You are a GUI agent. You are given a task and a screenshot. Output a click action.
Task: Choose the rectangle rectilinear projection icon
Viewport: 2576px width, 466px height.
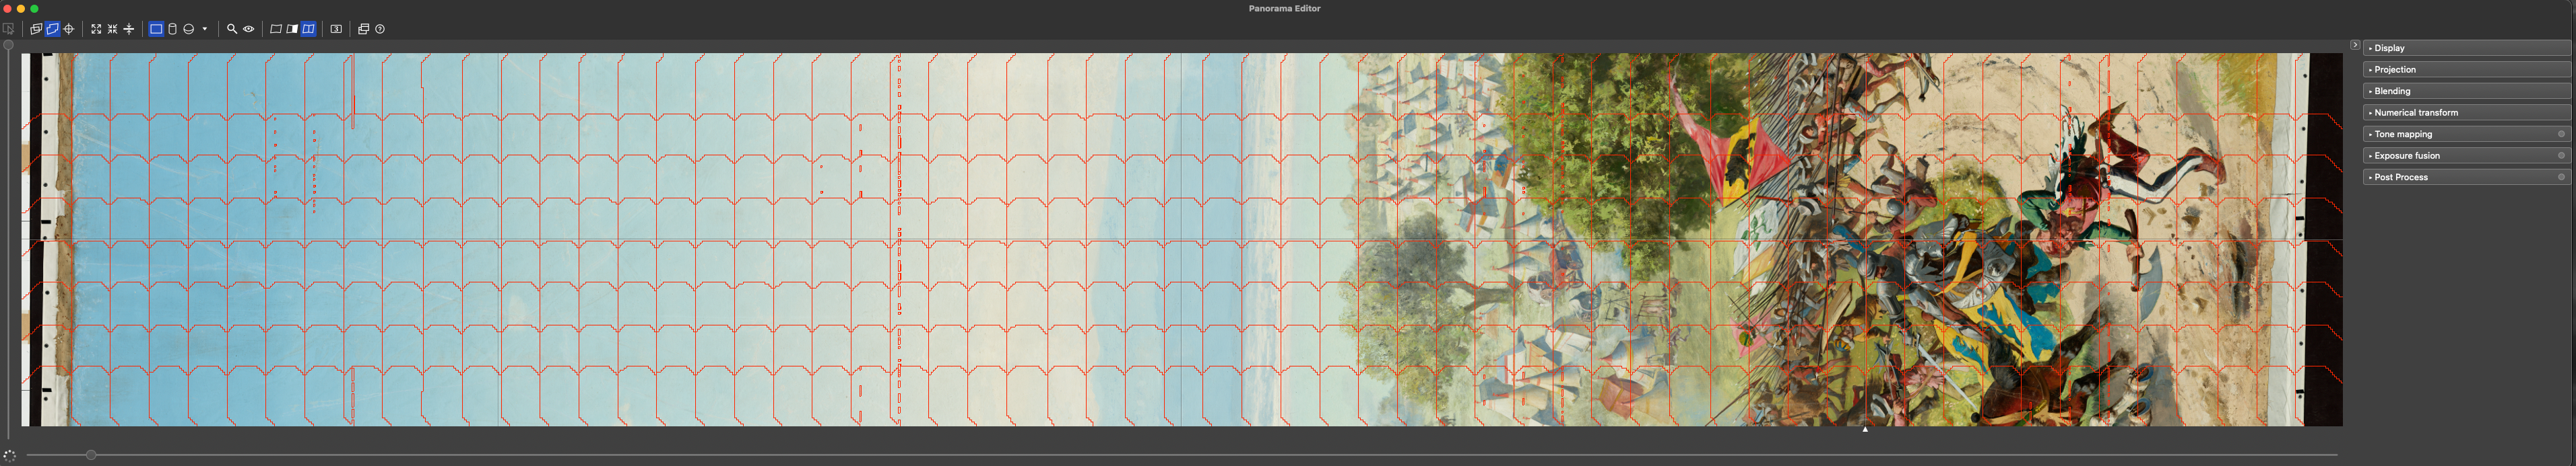coord(156,29)
